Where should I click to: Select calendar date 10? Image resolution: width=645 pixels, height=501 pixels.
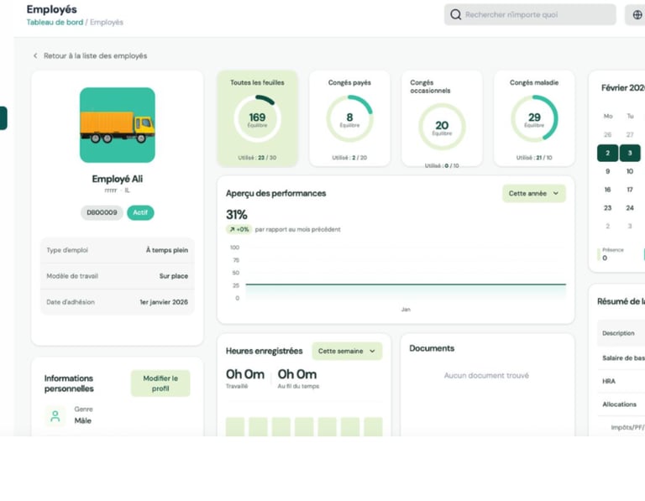coord(630,171)
